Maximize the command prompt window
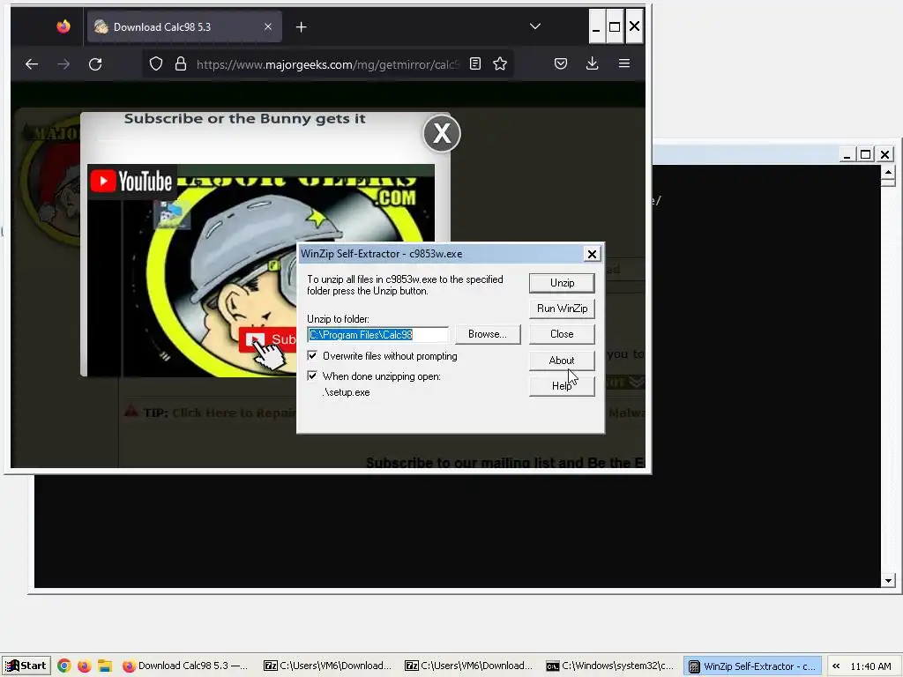903x677 pixels. click(865, 154)
